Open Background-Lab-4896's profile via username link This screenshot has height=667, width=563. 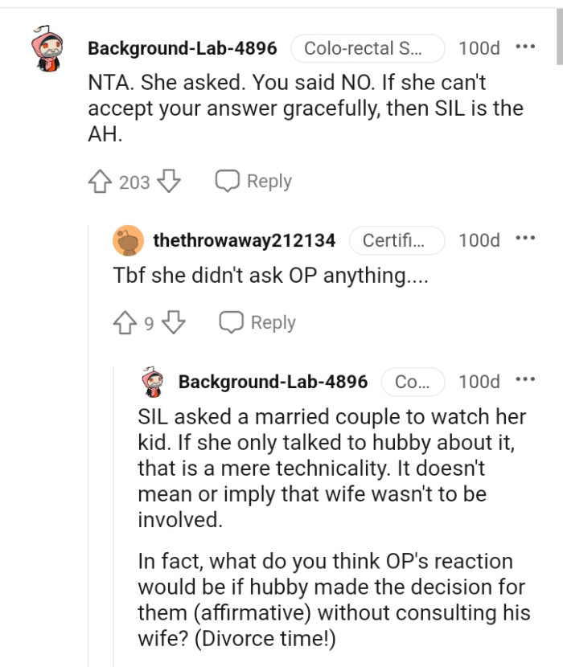point(182,48)
